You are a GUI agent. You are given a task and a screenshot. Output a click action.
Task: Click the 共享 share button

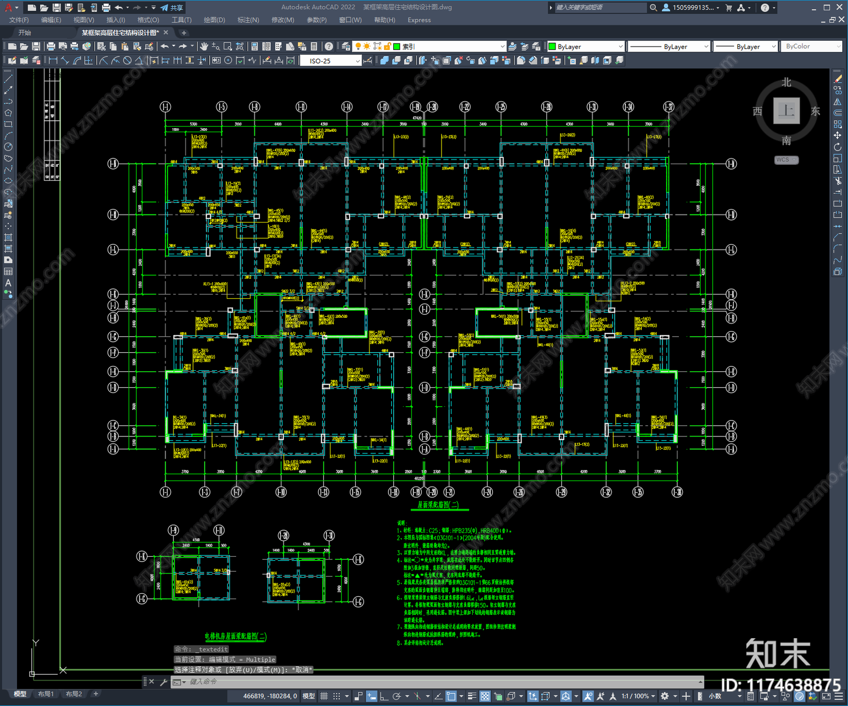click(172, 7)
